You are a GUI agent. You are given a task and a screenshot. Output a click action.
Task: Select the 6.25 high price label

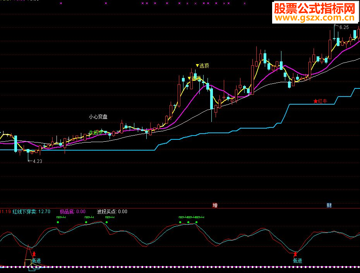[344, 27]
